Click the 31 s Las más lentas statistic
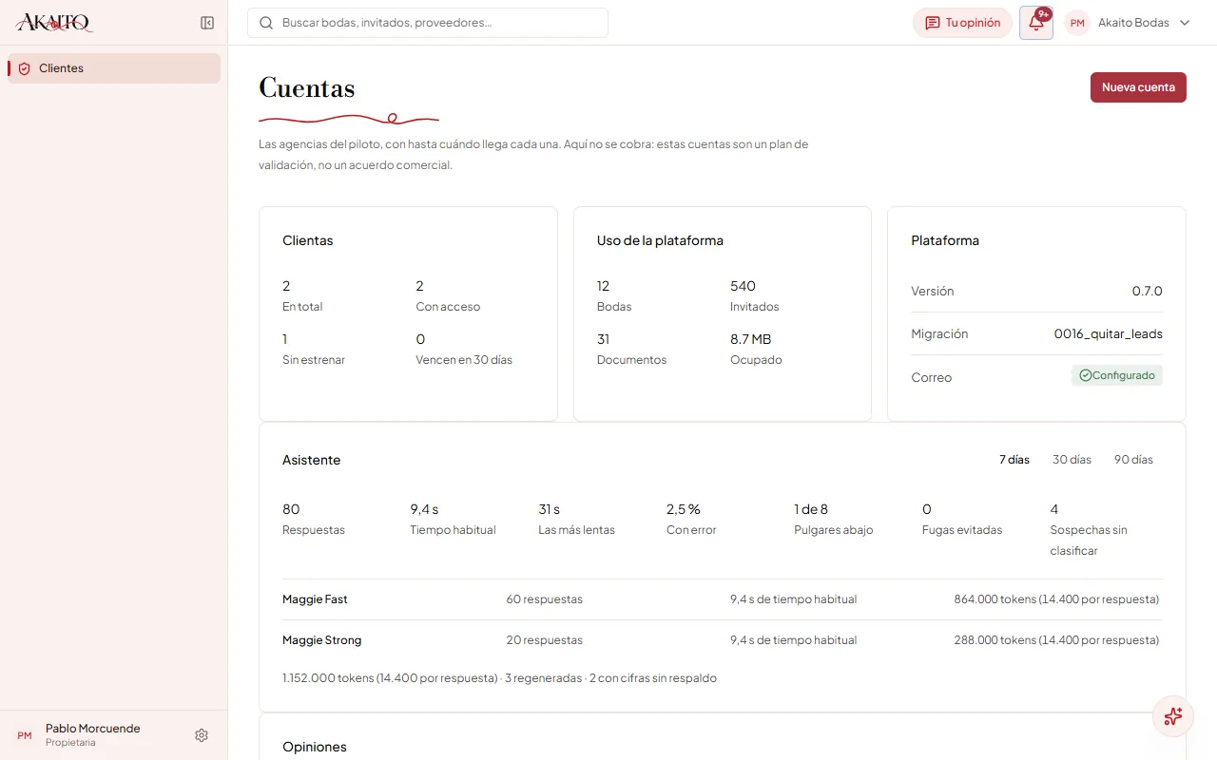 pyautogui.click(x=576, y=519)
